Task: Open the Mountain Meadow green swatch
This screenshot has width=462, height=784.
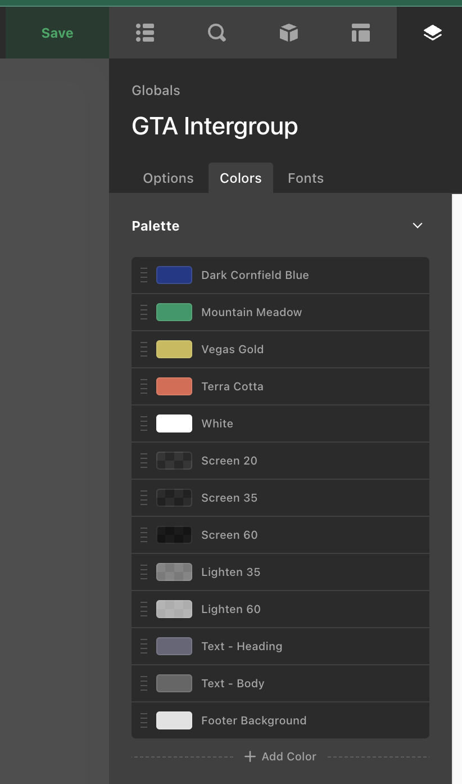Action: [x=174, y=312]
